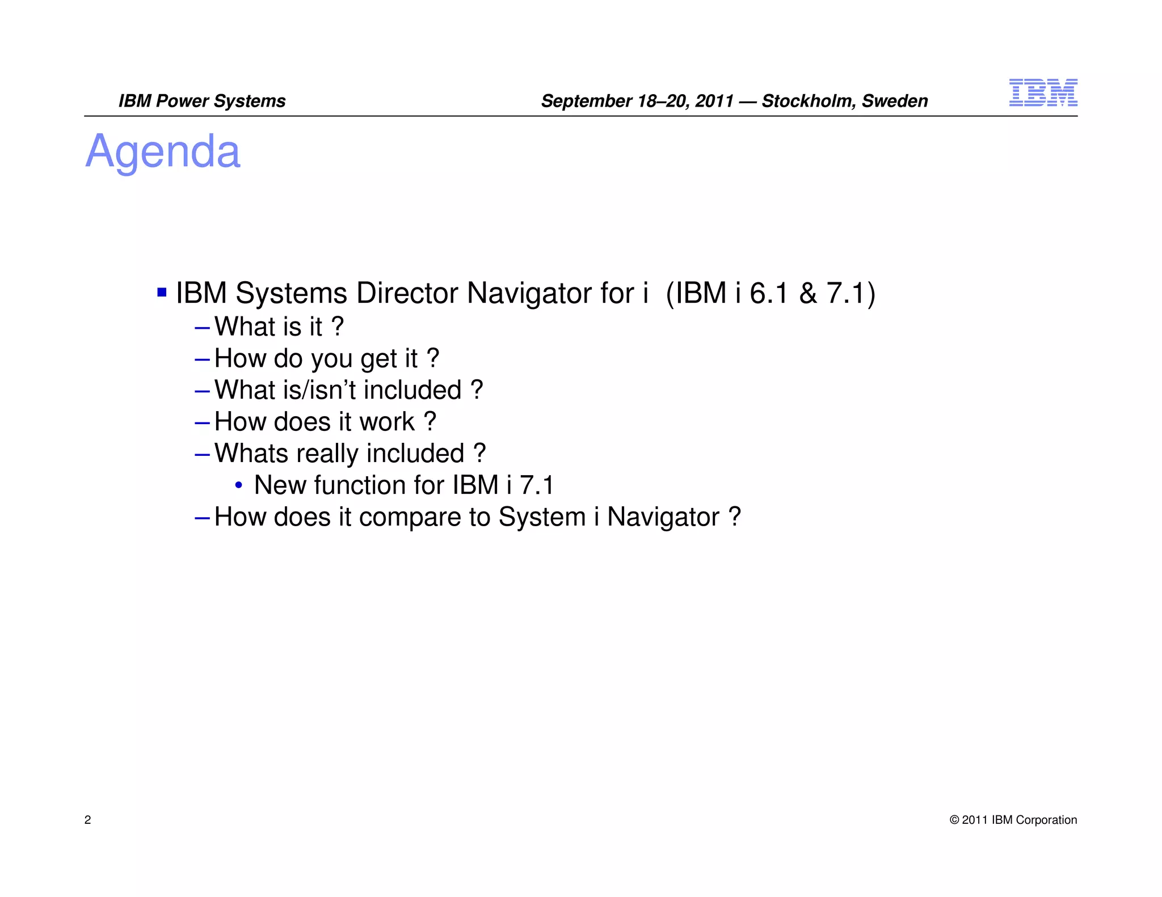Select the September 18–20 Stockholm date text
The image size is (1162, 897).
click(x=734, y=101)
